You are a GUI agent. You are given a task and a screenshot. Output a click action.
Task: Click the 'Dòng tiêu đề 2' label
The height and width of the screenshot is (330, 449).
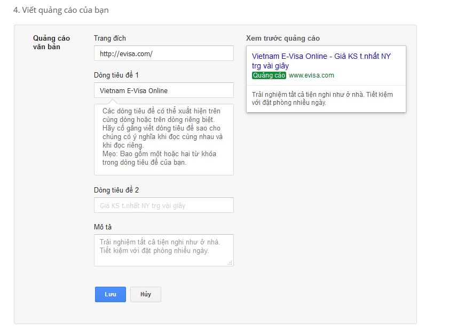(116, 190)
